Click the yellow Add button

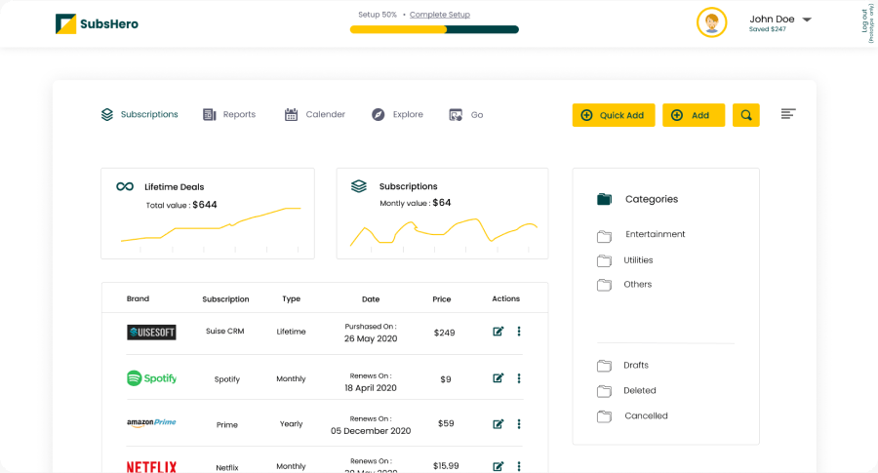click(x=694, y=115)
